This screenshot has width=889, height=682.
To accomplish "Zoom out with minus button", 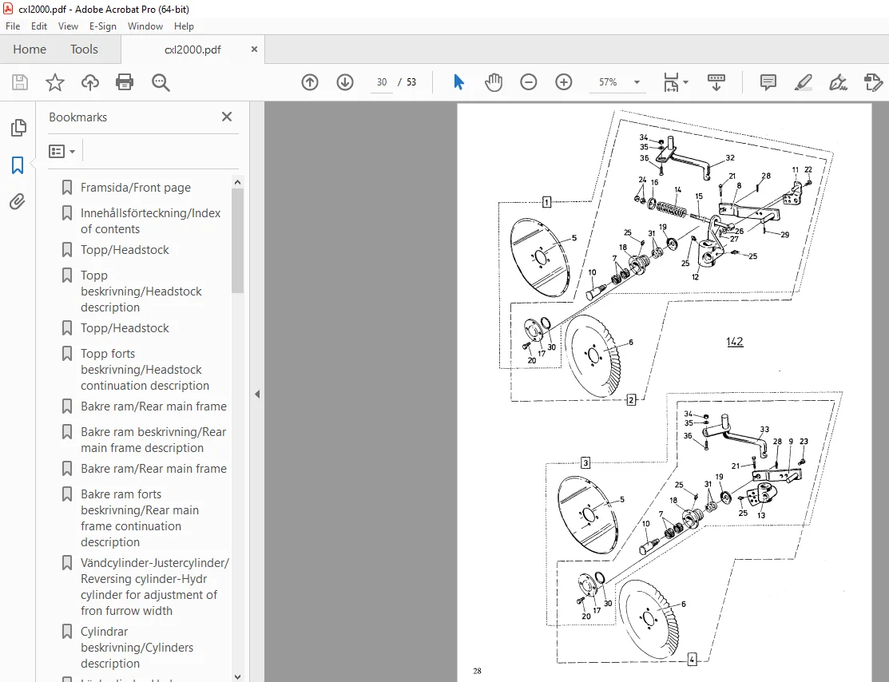I will (529, 82).
